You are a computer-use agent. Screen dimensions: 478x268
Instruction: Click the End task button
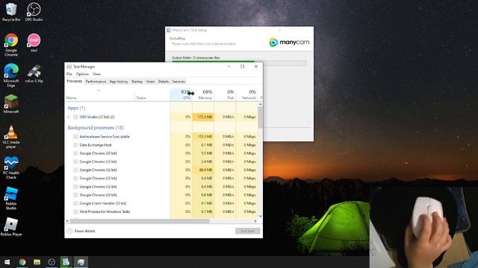click(247, 231)
